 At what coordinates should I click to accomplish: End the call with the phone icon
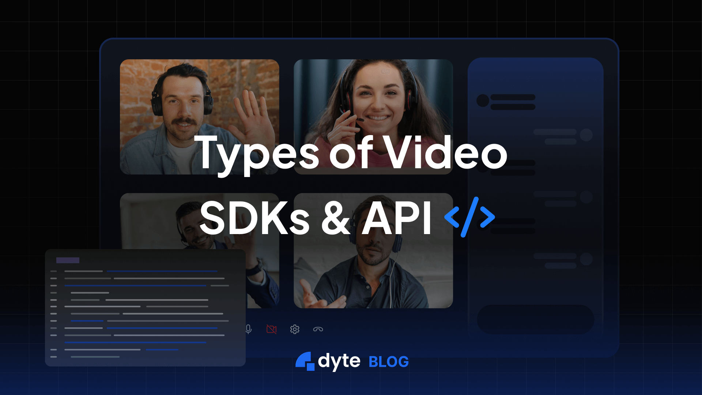coord(318,329)
